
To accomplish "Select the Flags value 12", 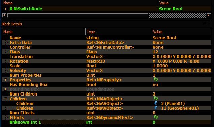I will pos(155,52).
